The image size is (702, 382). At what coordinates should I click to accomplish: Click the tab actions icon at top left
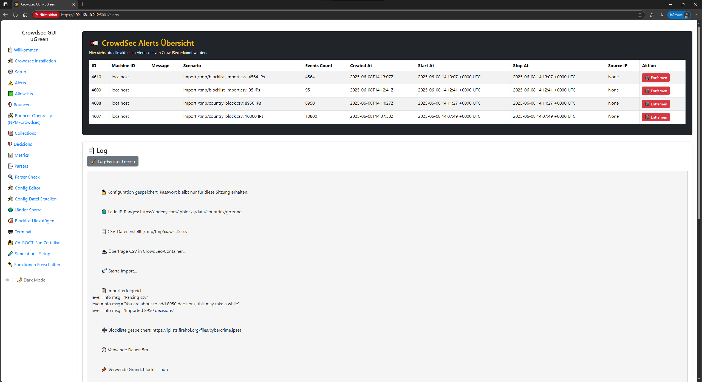5,4
